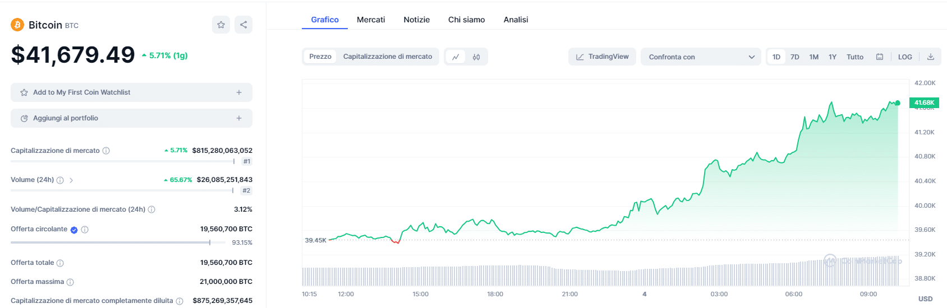The height and width of the screenshot is (308, 947).
Task: Switch to candlestick chart view icon
Action: (476, 57)
